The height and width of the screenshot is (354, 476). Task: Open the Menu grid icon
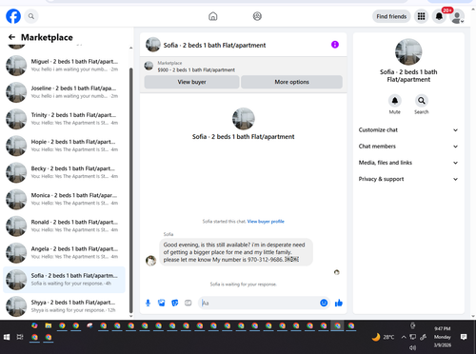pos(421,16)
